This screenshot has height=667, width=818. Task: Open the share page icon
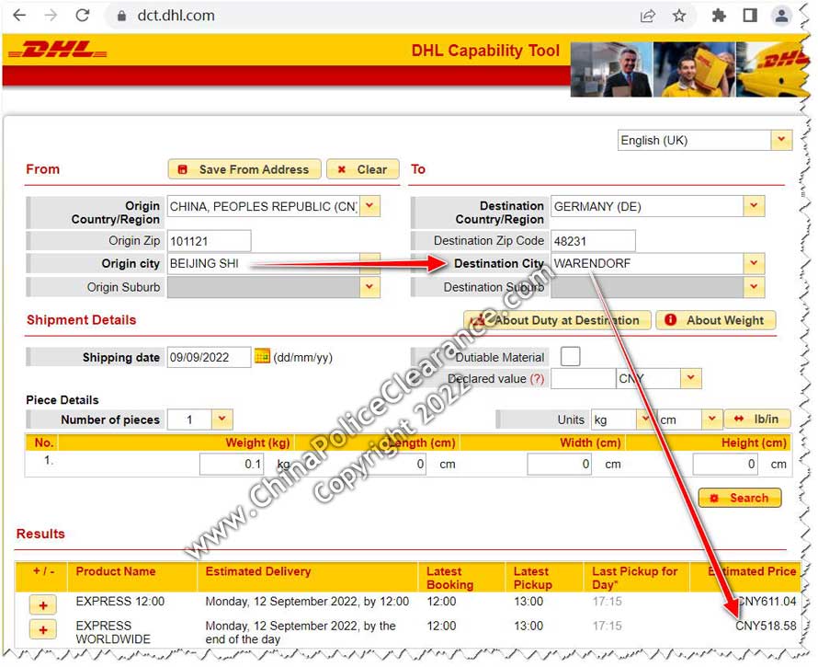(647, 16)
